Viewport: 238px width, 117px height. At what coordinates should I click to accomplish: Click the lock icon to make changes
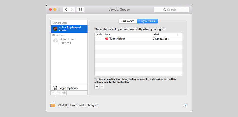(x=53, y=105)
